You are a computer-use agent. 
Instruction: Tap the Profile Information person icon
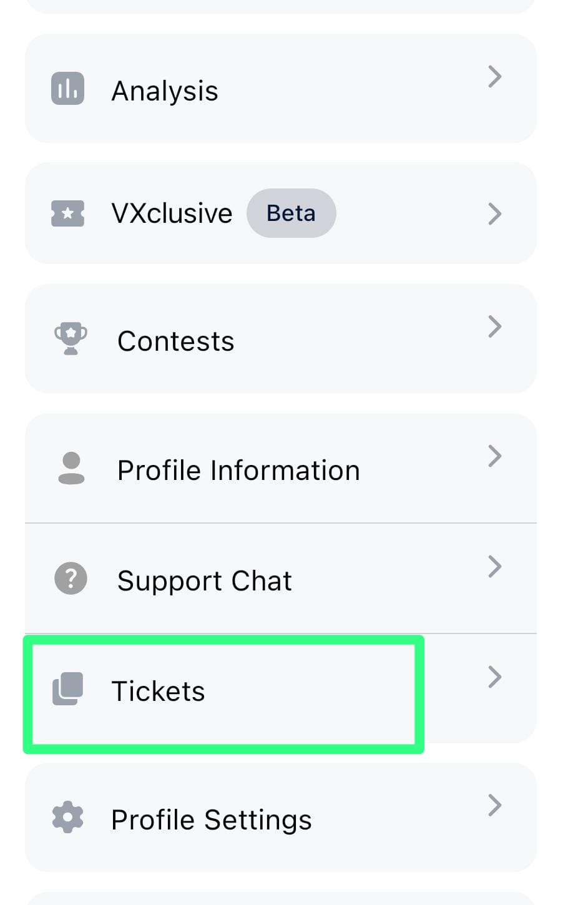point(71,468)
